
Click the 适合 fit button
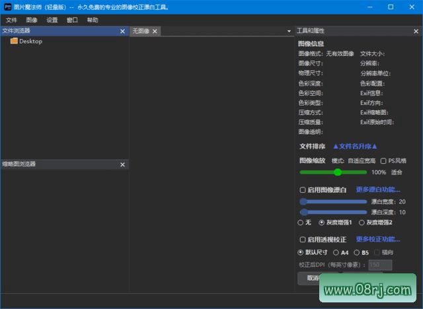[x=397, y=172]
